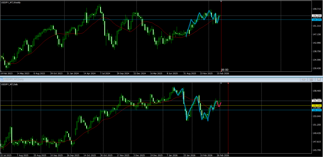Click the Daily chart window's title bar icon

click(3, 79)
